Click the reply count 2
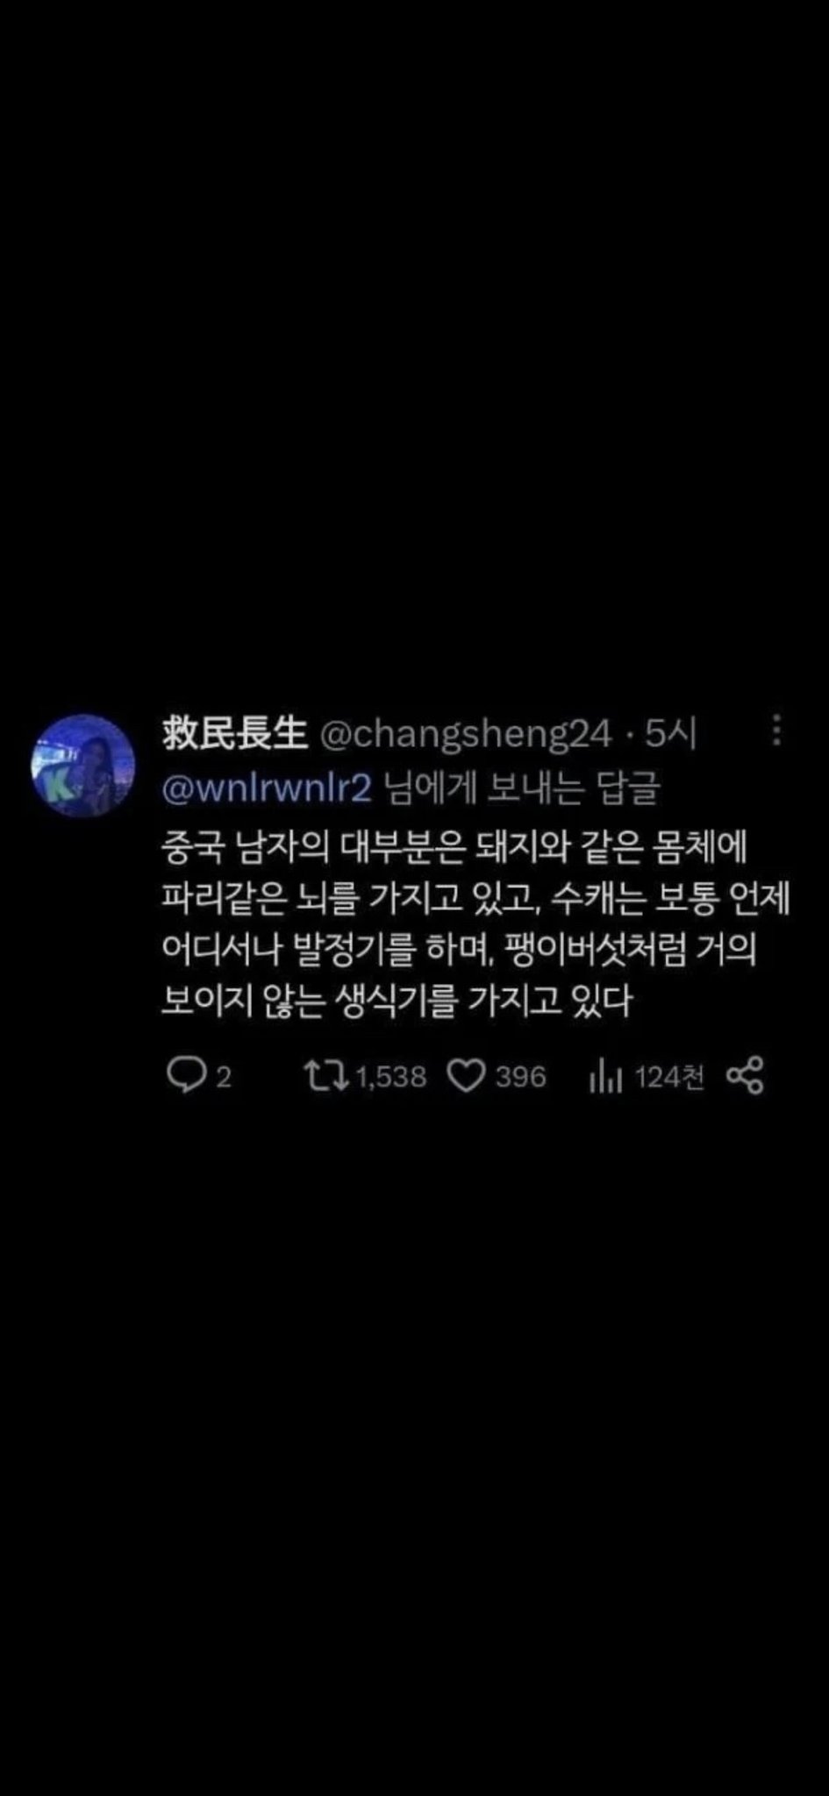The height and width of the screenshot is (1796, 829). coord(223,1077)
